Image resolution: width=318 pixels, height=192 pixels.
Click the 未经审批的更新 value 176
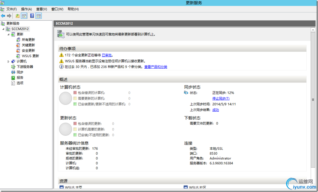point(95,149)
